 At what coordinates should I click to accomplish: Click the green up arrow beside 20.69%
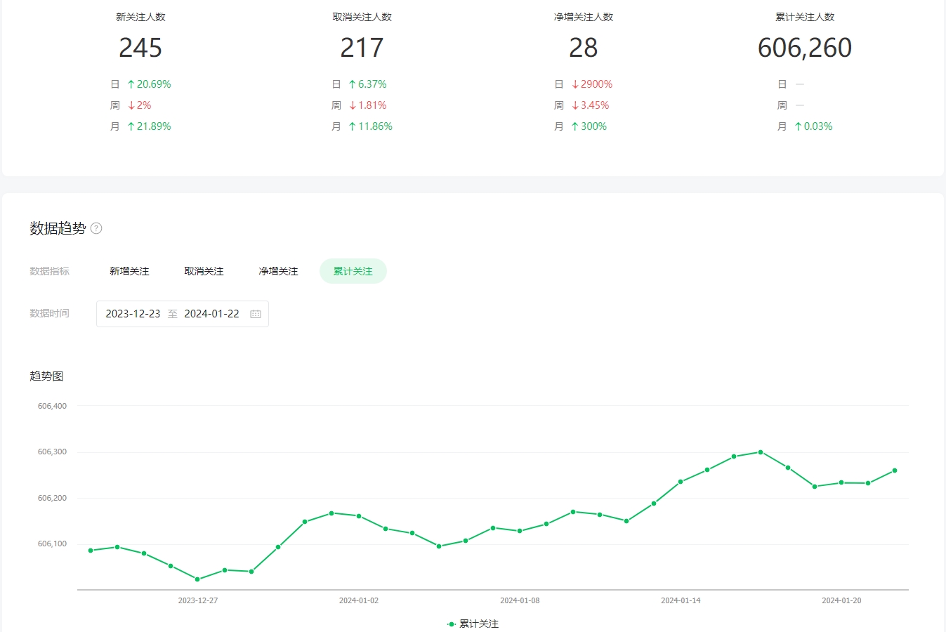pyautogui.click(x=131, y=84)
